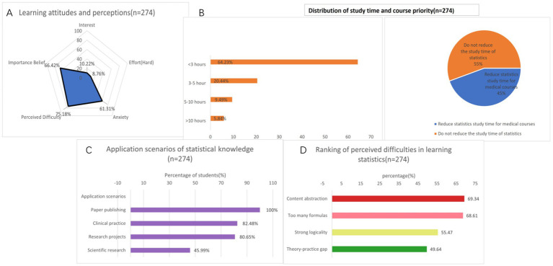553x266 pixels.
Task: Select the green Theory-practice gap bar
Action: click(x=379, y=249)
